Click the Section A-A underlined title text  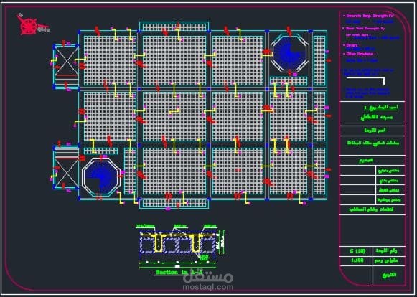[179, 273]
